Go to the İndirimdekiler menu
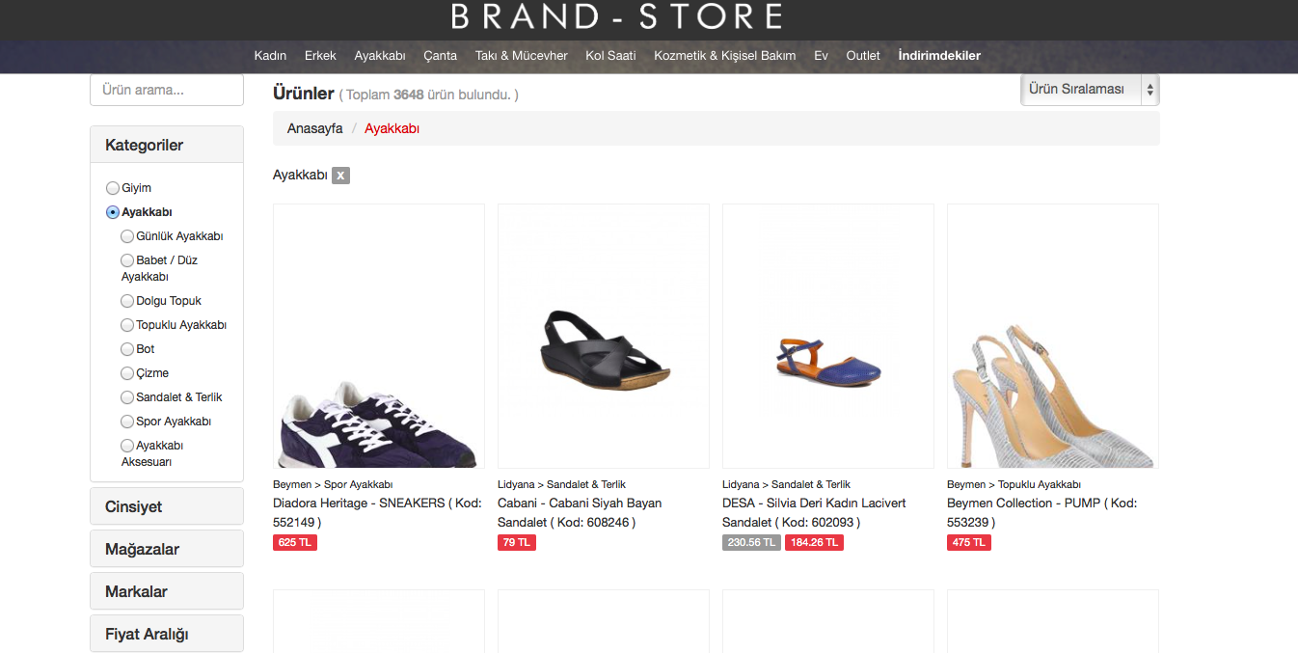This screenshot has height=653, width=1298. coord(938,56)
